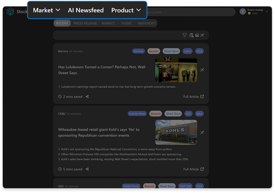Open the LULU ticker tag
Image resolution: width=275 pixels, height=193 pixels.
tap(188, 51)
